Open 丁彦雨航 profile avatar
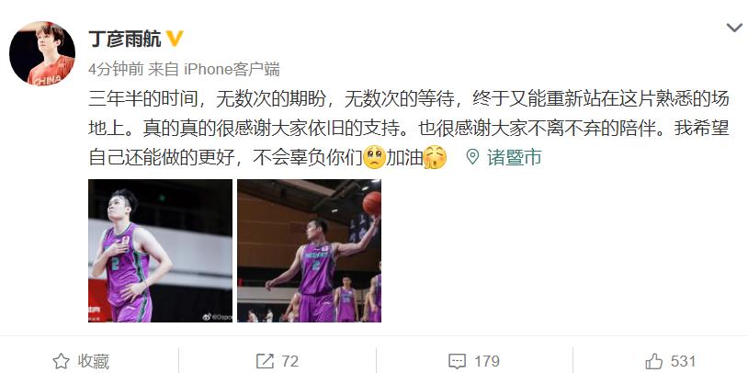This screenshot has width=748, height=373. 42,53
